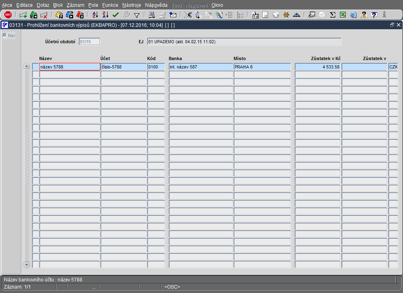403x293 pixels.
Task: Click the balance cell '4 533.58'
Action: (x=318, y=67)
